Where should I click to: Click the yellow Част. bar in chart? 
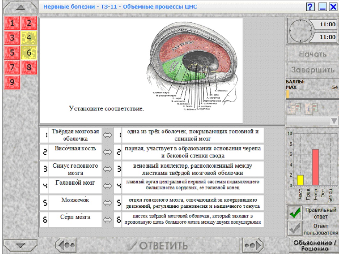(300, 180)
